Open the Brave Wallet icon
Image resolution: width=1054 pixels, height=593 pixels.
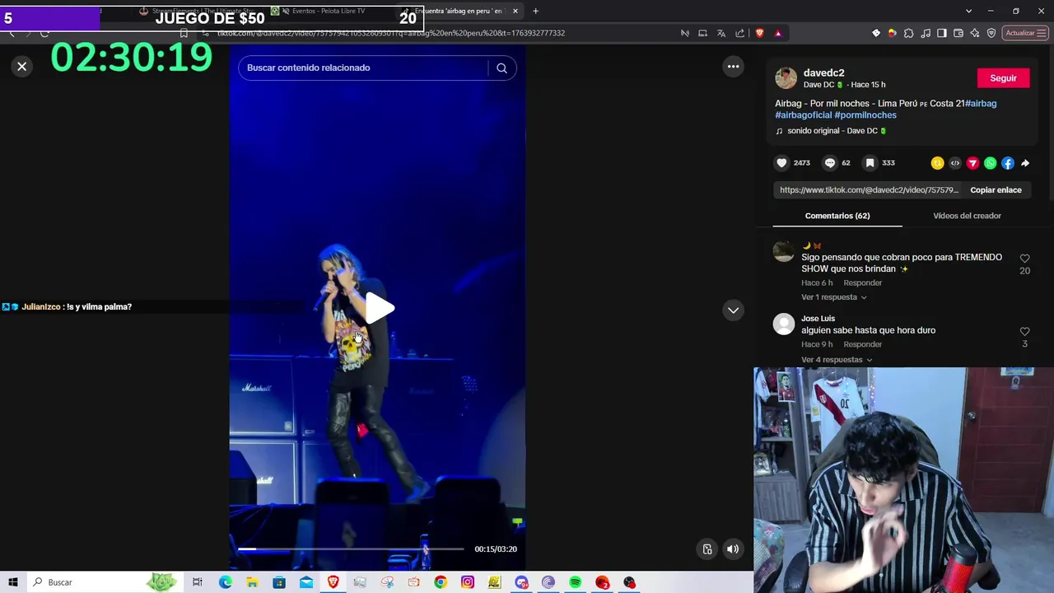pos(958,33)
